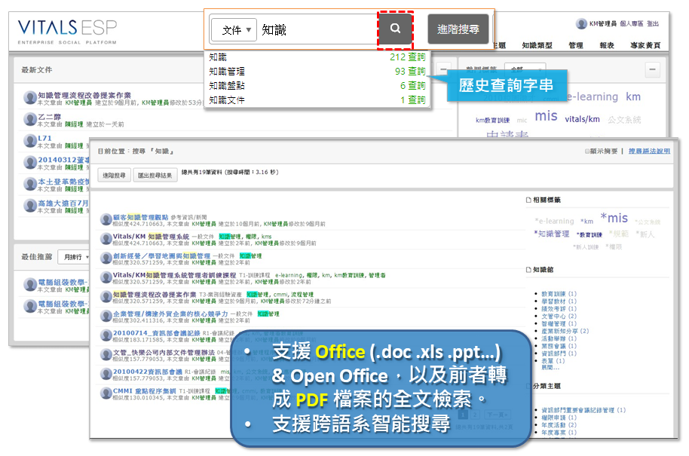Collapse the tag cloud panel with minus button
Image resolution: width=689 pixels, height=456 pixels.
[653, 69]
